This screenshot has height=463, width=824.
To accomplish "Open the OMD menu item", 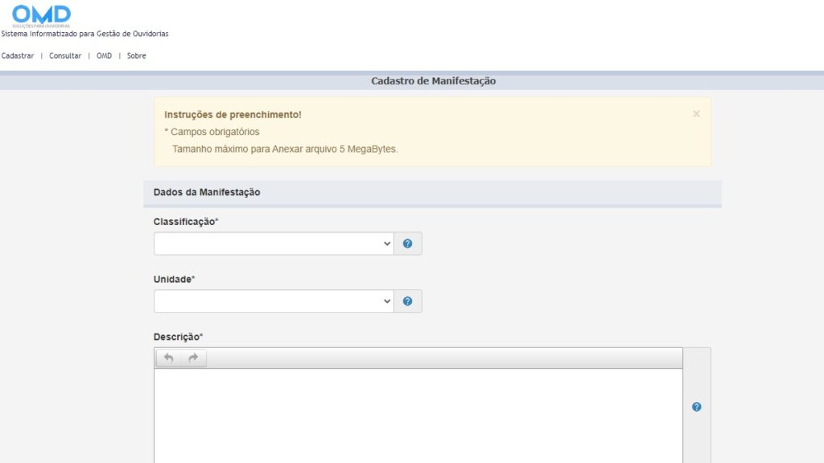I will tap(104, 55).
